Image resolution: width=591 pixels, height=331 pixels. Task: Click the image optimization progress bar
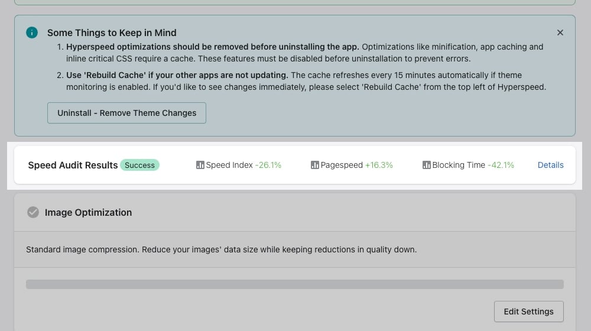294,284
